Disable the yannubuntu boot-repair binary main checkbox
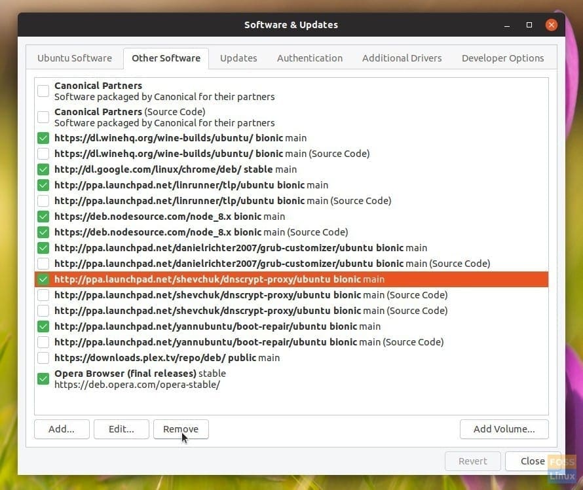 (43, 326)
